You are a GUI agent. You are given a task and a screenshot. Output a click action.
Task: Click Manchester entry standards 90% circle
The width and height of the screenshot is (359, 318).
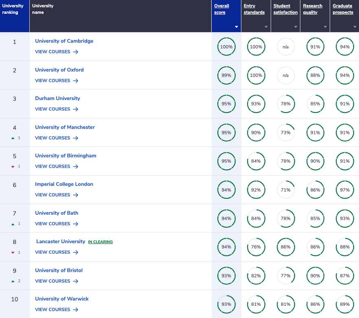[x=256, y=133]
